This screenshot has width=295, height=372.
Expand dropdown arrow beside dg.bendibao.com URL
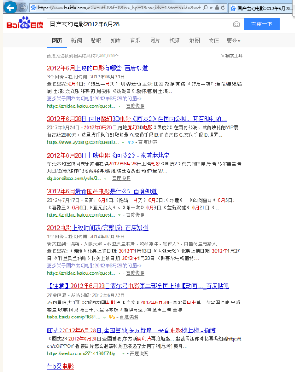pos(105,179)
